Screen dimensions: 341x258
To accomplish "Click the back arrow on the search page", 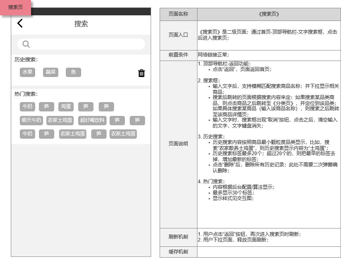I will pyautogui.click(x=19, y=24).
